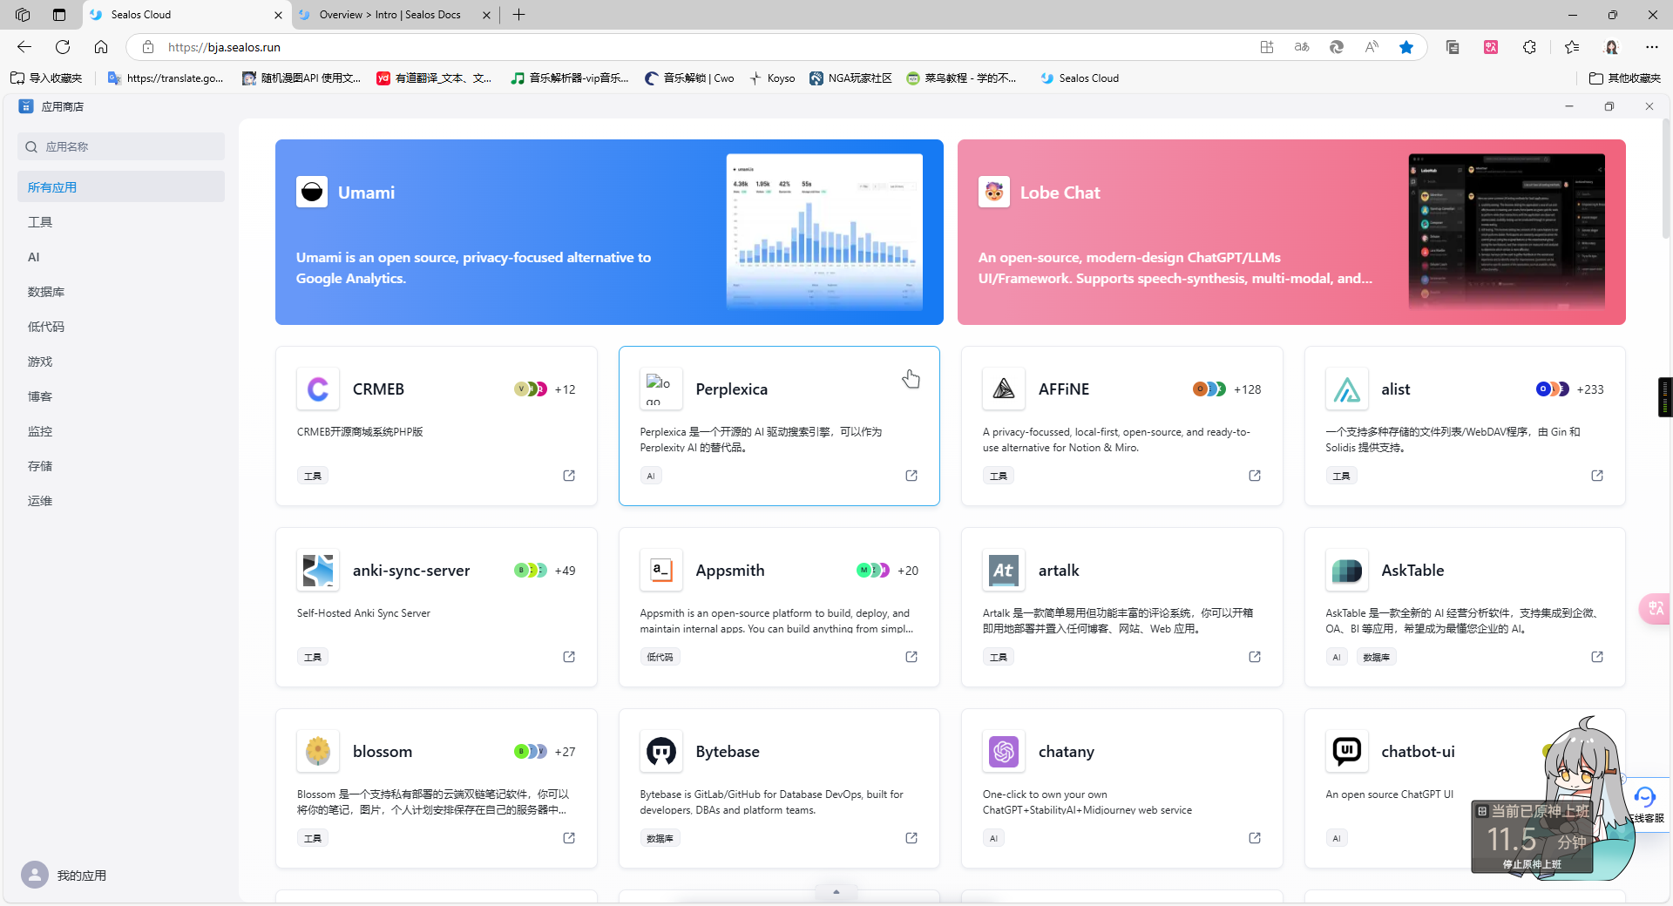Image resolution: width=1673 pixels, height=906 pixels.
Task: Click the chatany app logo icon
Action: [1004, 752]
